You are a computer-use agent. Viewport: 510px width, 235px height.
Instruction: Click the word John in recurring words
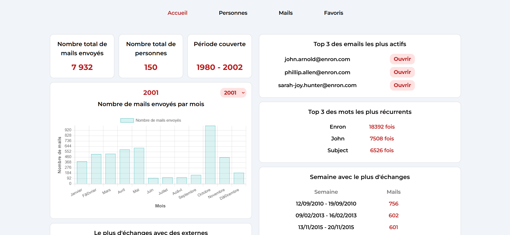[338, 139]
